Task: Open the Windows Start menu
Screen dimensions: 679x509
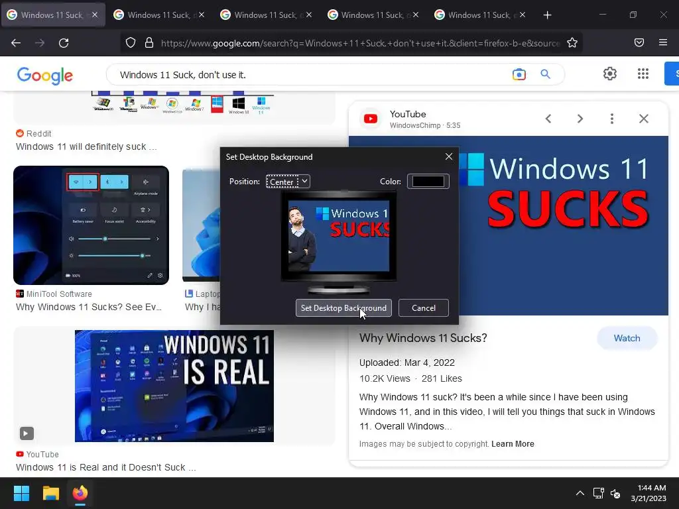Action: point(21,493)
